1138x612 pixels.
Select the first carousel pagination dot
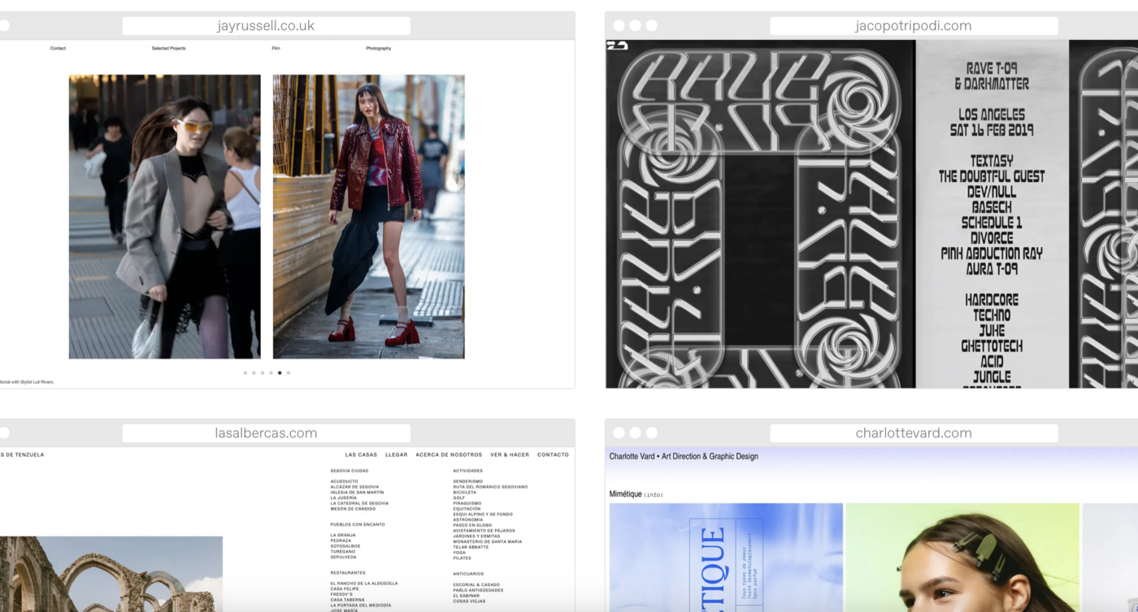tap(245, 373)
